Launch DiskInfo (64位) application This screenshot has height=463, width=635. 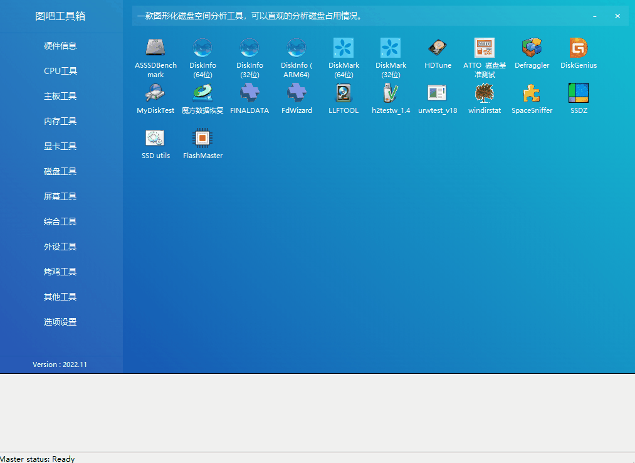click(202, 48)
